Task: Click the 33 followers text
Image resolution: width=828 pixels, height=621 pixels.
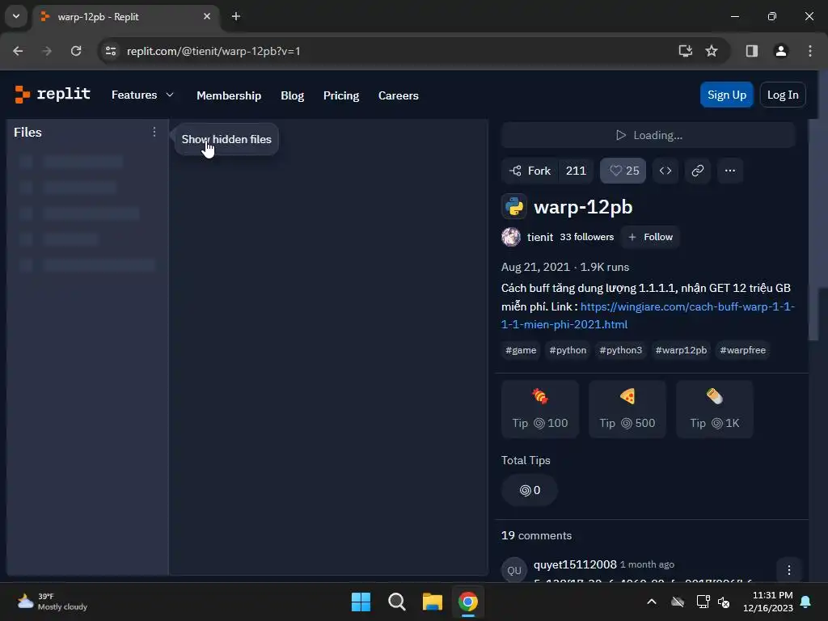Action: [x=587, y=237]
